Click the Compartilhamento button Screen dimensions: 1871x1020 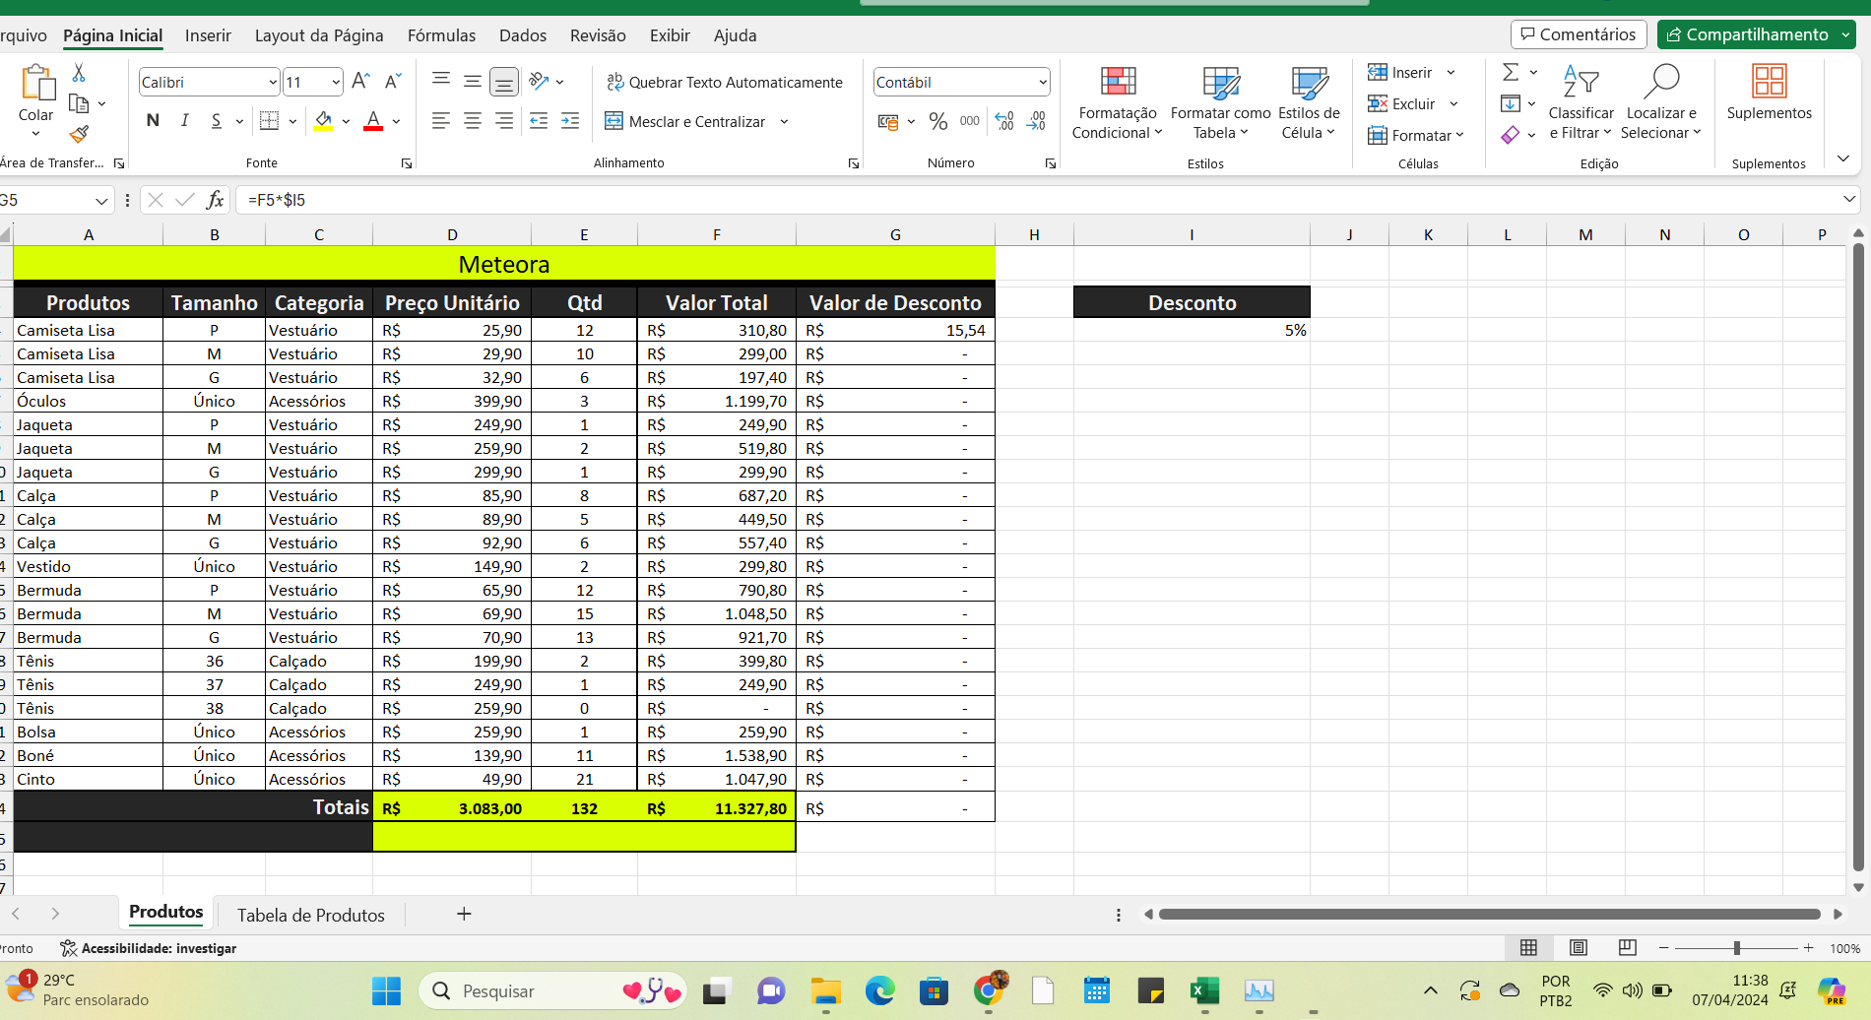click(x=1756, y=34)
